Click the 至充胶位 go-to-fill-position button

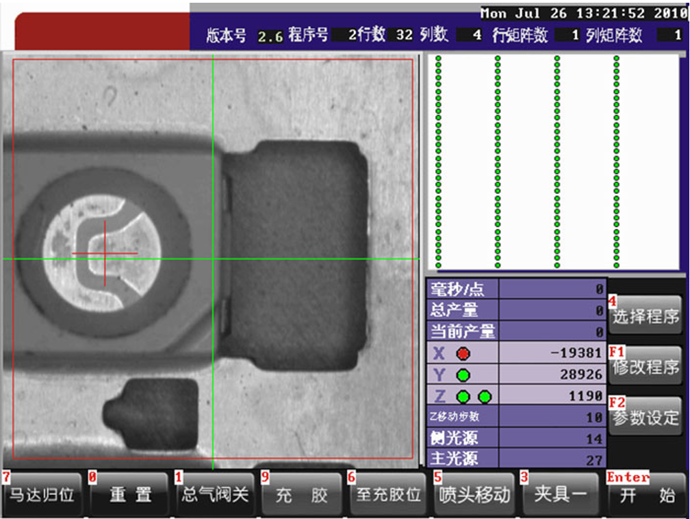coord(388,495)
